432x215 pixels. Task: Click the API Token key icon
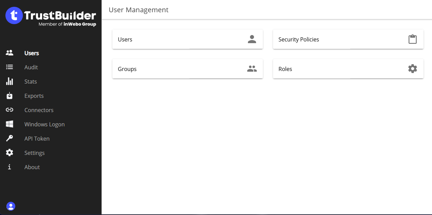(10, 139)
